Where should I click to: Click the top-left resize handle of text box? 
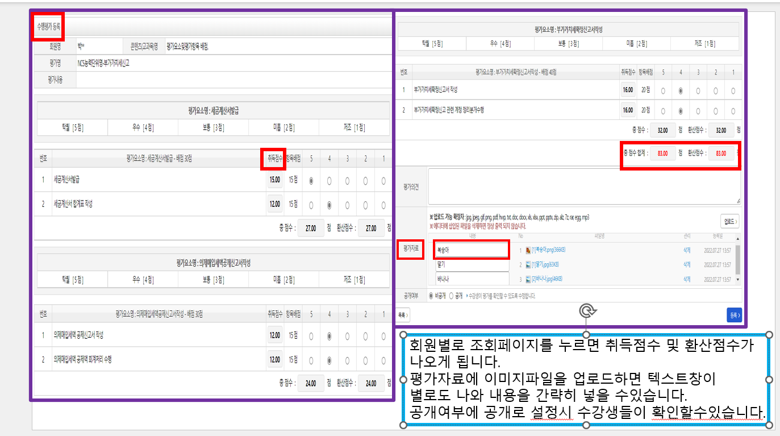tap(403, 334)
